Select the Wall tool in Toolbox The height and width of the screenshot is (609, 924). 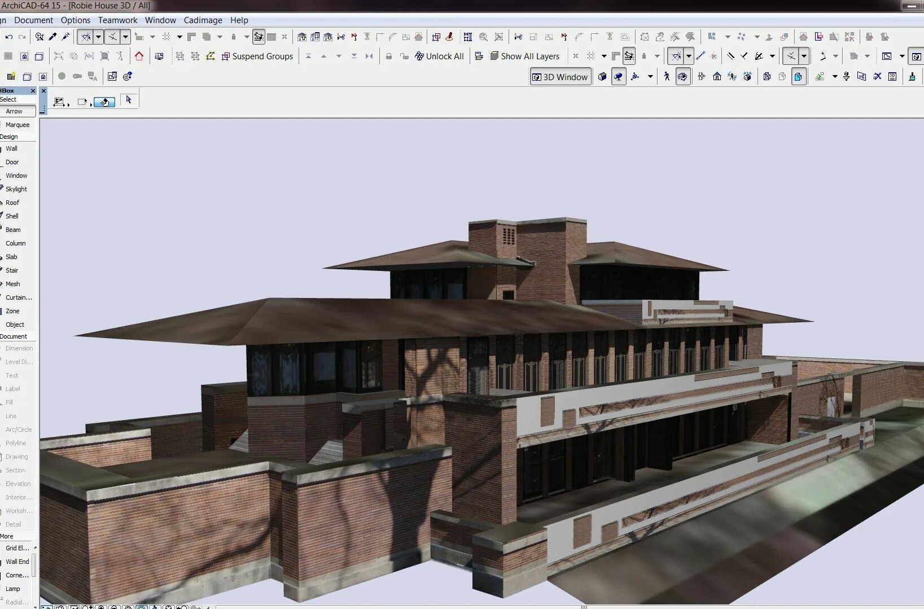point(17,148)
